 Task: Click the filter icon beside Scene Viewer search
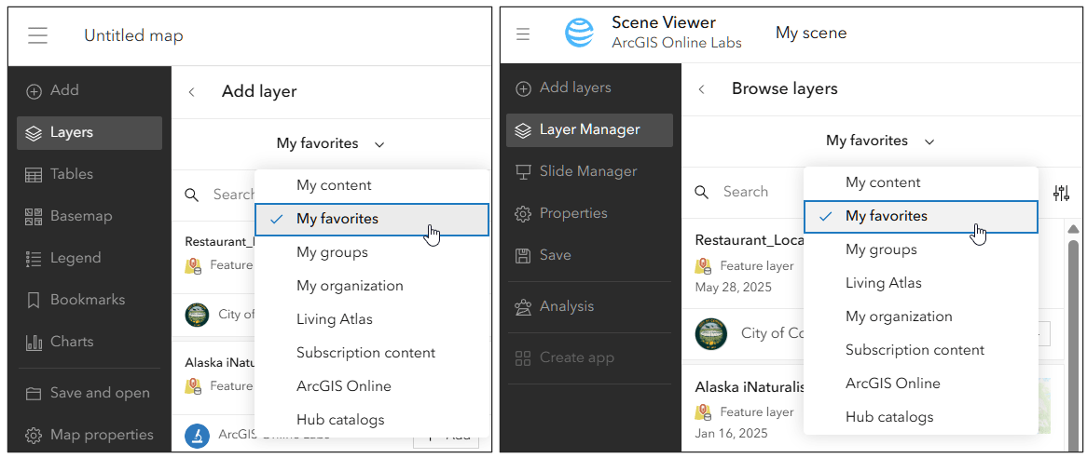point(1061,193)
